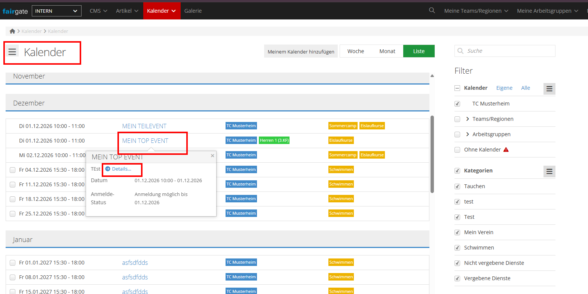Image resolution: width=588 pixels, height=294 pixels.
Task: Check the Ohne Kalender checkbox
Action: point(457,150)
